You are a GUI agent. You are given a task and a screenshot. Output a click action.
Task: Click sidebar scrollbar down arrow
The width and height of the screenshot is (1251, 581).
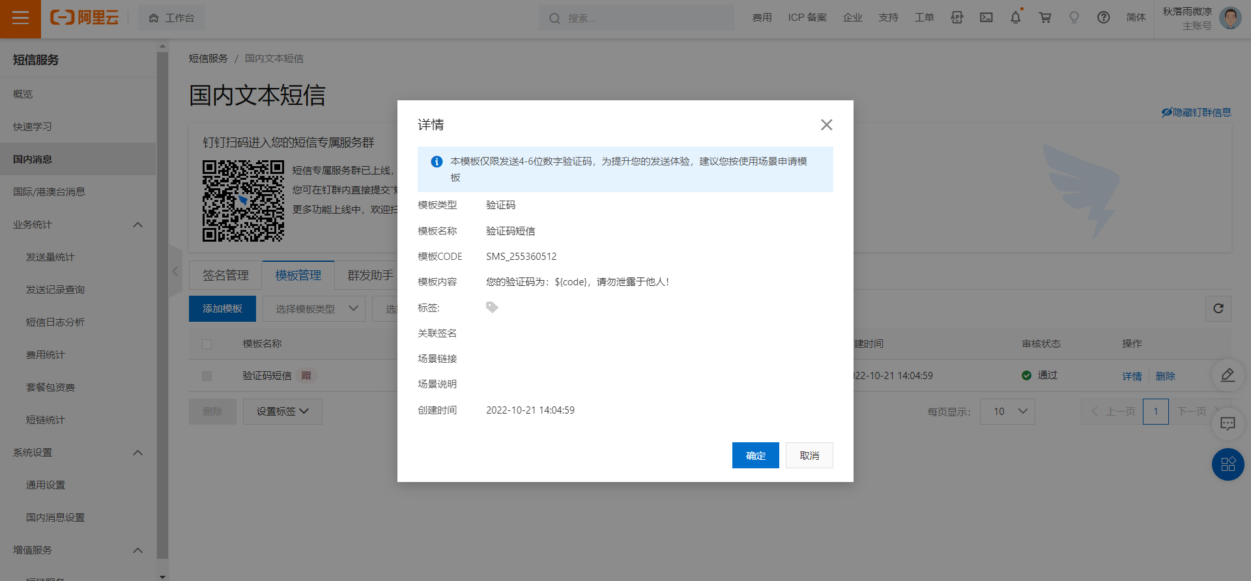(x=162, y=576)
